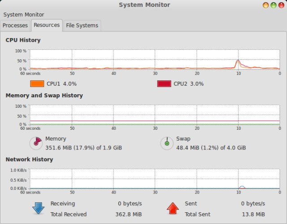
Task: Pick the CPU1 orange color swatch
Action: pos(37,83)
